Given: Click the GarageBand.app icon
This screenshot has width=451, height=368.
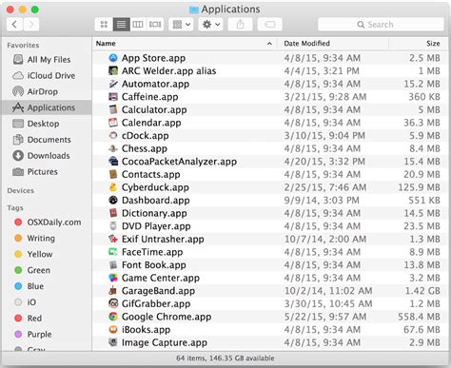Looking at the screenshot, I should [x=113, y=291].
